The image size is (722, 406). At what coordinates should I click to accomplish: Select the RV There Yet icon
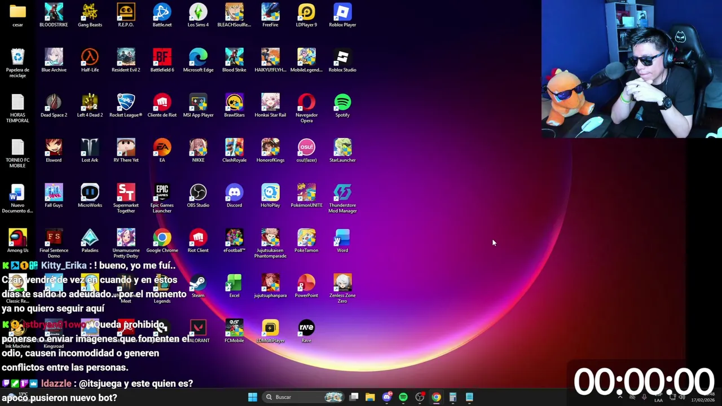pos(126,151)
